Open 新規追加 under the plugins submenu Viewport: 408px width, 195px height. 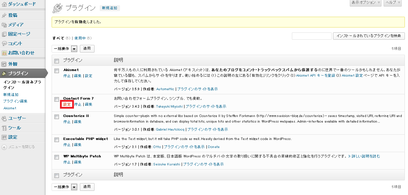[11, 94]
